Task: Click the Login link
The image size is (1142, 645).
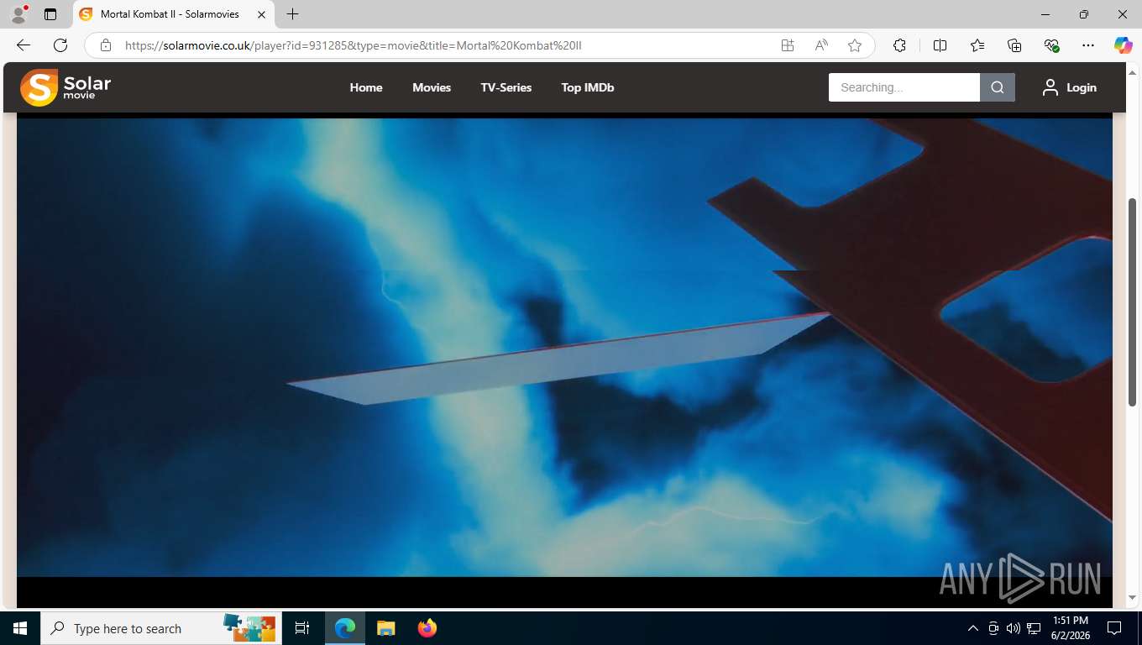Action: point(1070,87)
